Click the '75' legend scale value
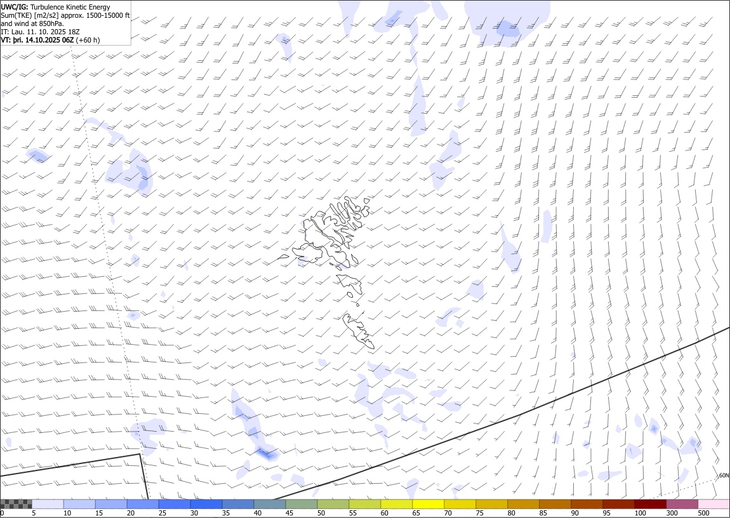Image resolution: width=730 pixels, height=518 pixels. (479, 513)
